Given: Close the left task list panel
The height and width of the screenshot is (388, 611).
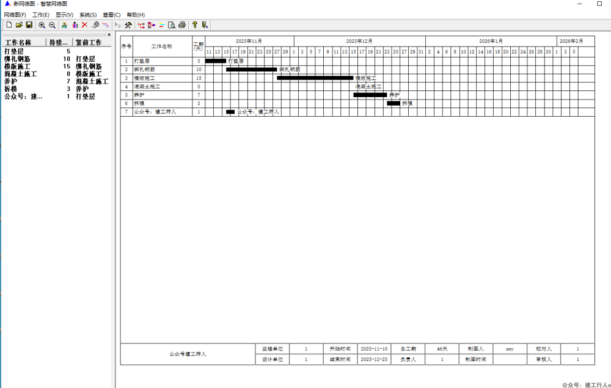Looking at the screenshot, I should [109, 35].
